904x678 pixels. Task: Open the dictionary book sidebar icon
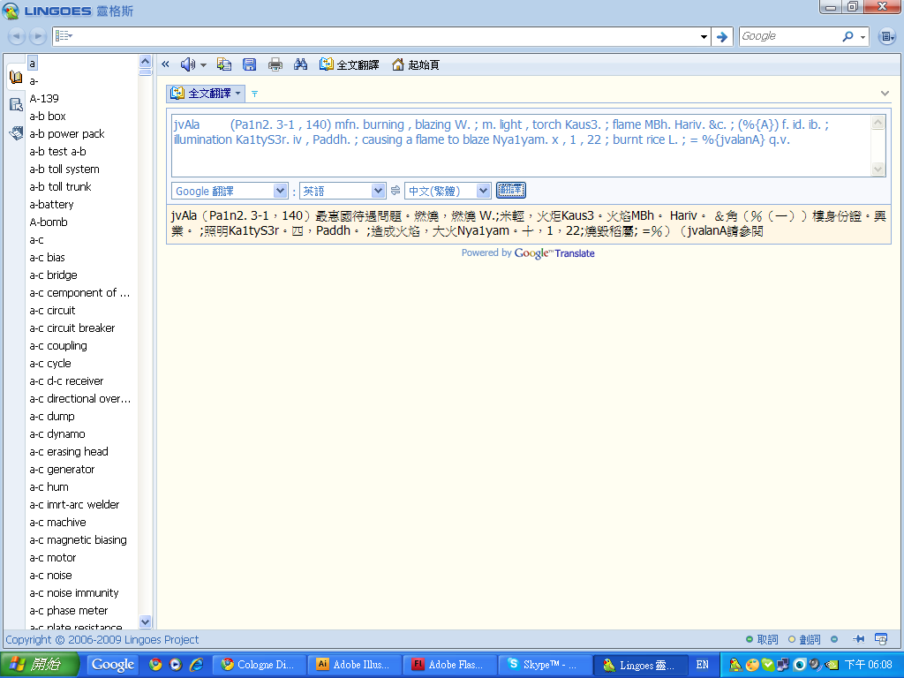[15, 78]
